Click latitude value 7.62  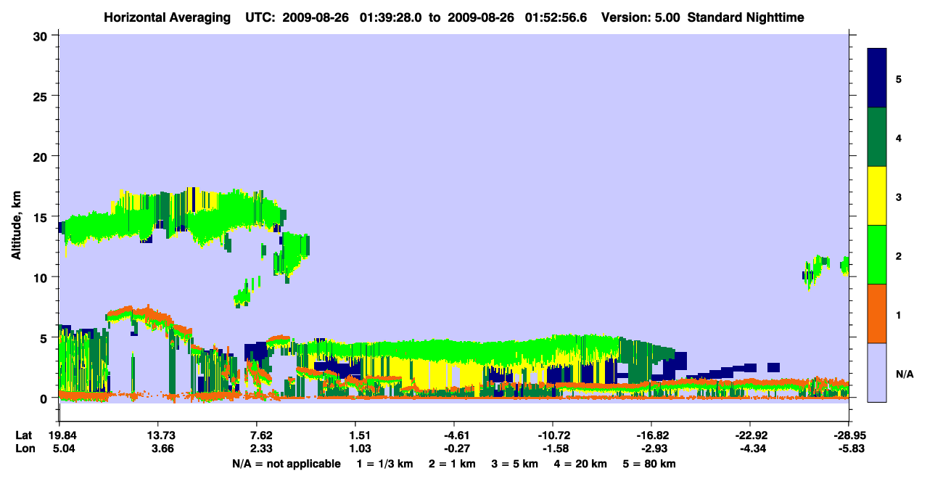[x=260, y=435]
